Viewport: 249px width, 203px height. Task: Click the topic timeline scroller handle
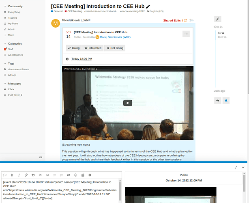(x=216, y=35)
